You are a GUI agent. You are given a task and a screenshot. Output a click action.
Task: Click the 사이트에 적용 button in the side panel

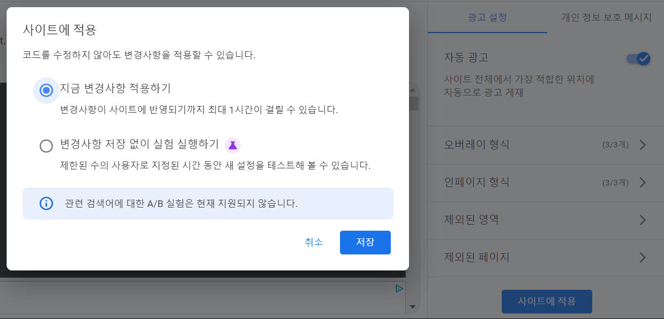coord(546,301)
